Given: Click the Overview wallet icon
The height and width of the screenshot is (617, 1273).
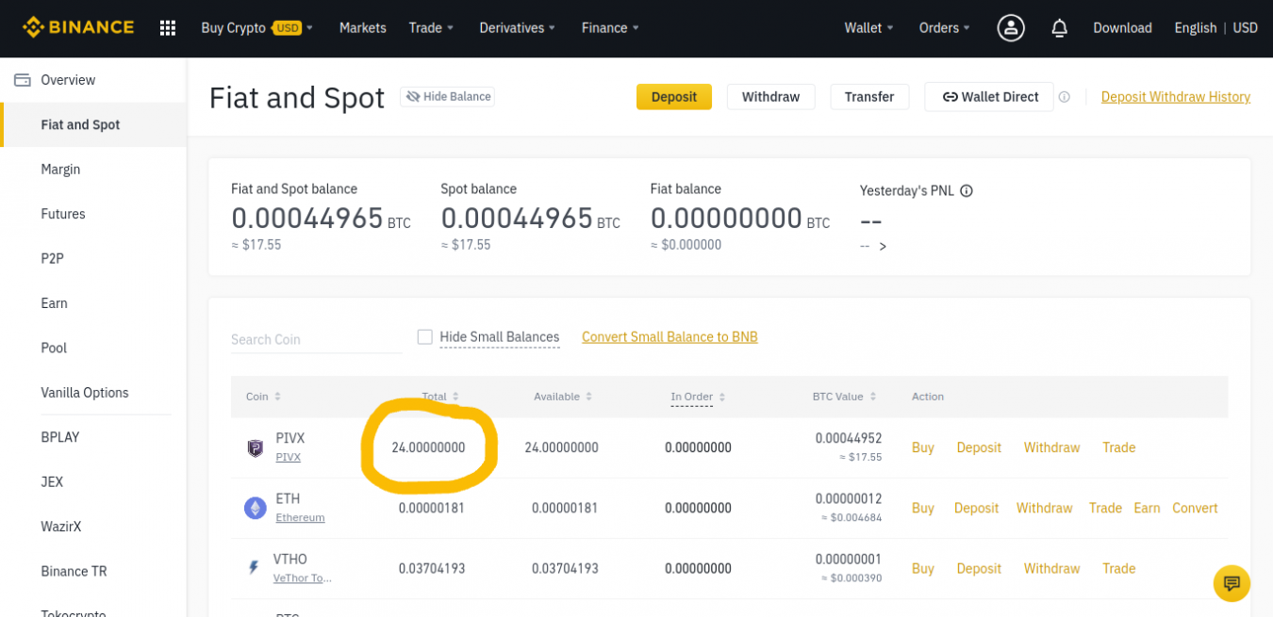Looking at the screenshot, I should [23, 80].
